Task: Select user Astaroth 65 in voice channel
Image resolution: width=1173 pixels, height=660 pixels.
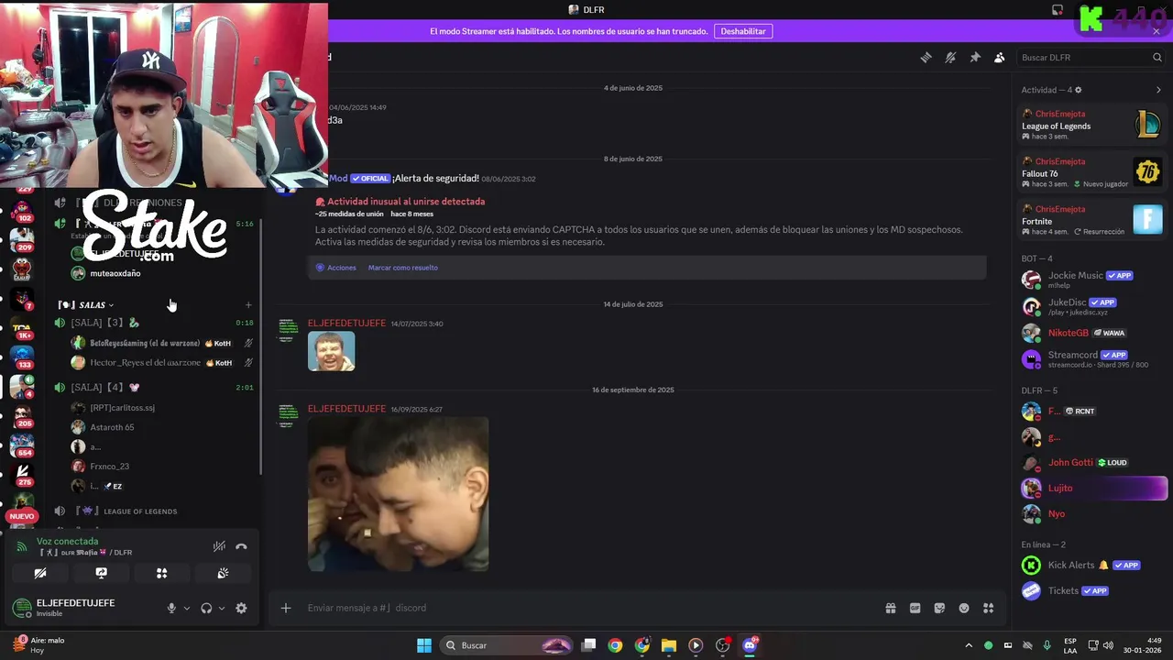Action: tap(112, 427)
